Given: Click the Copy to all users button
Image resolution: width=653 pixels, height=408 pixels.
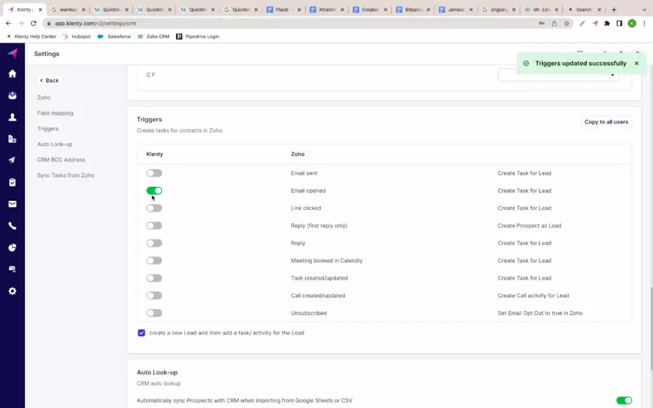Looking at the screenshot, I should (x=606, y=122).
